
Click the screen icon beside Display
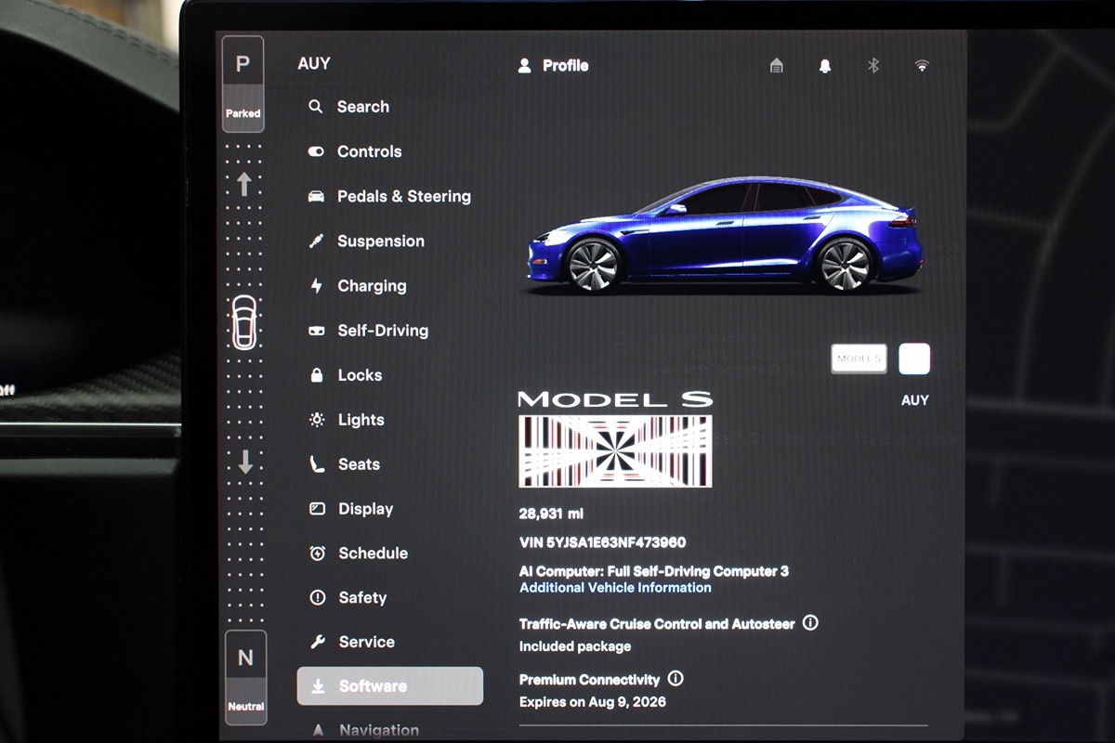tap(317, 509)
